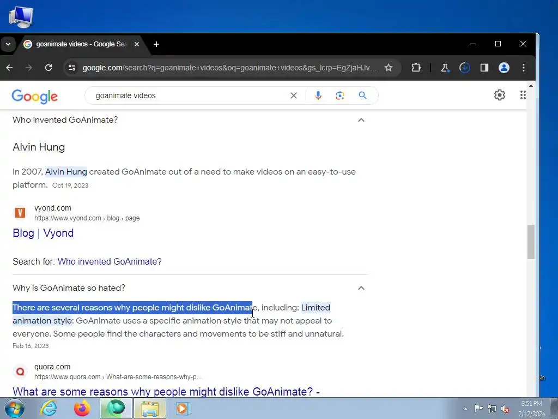558x419 pixels.
Task: Launch Firefox from the taskbar
Action: (x=82, y=408)
